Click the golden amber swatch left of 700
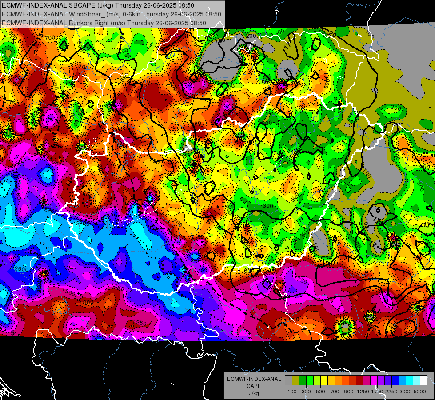 click(331, 380)
